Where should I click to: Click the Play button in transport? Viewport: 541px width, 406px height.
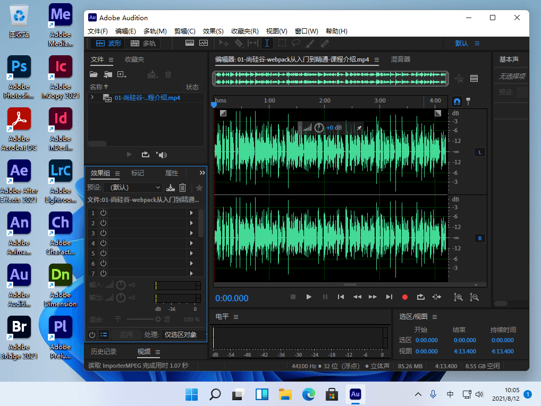click(309, 297)
